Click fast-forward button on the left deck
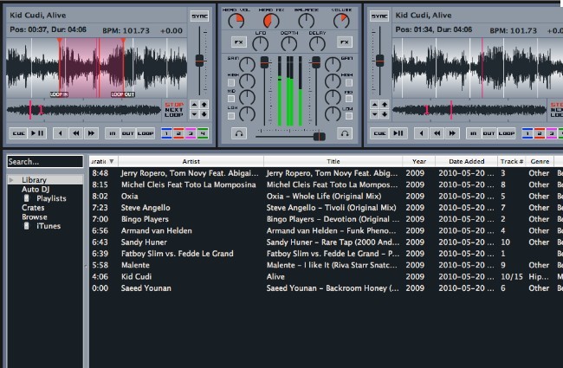Viewport: 563px width, 368px height. pos(91,133)
